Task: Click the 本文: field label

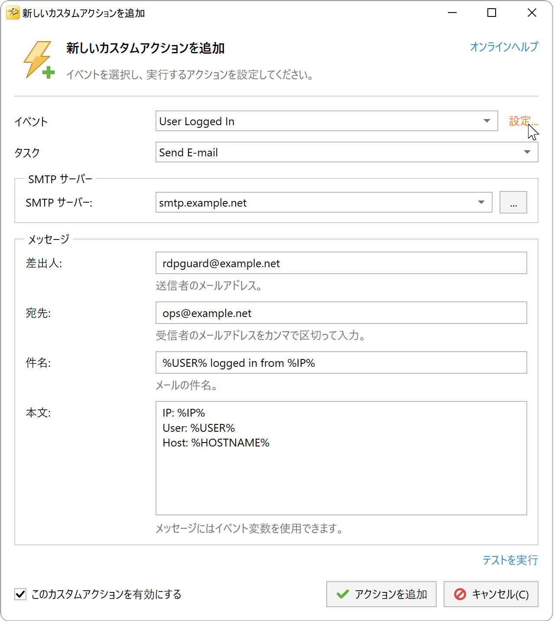Action: tap(38, 413)
